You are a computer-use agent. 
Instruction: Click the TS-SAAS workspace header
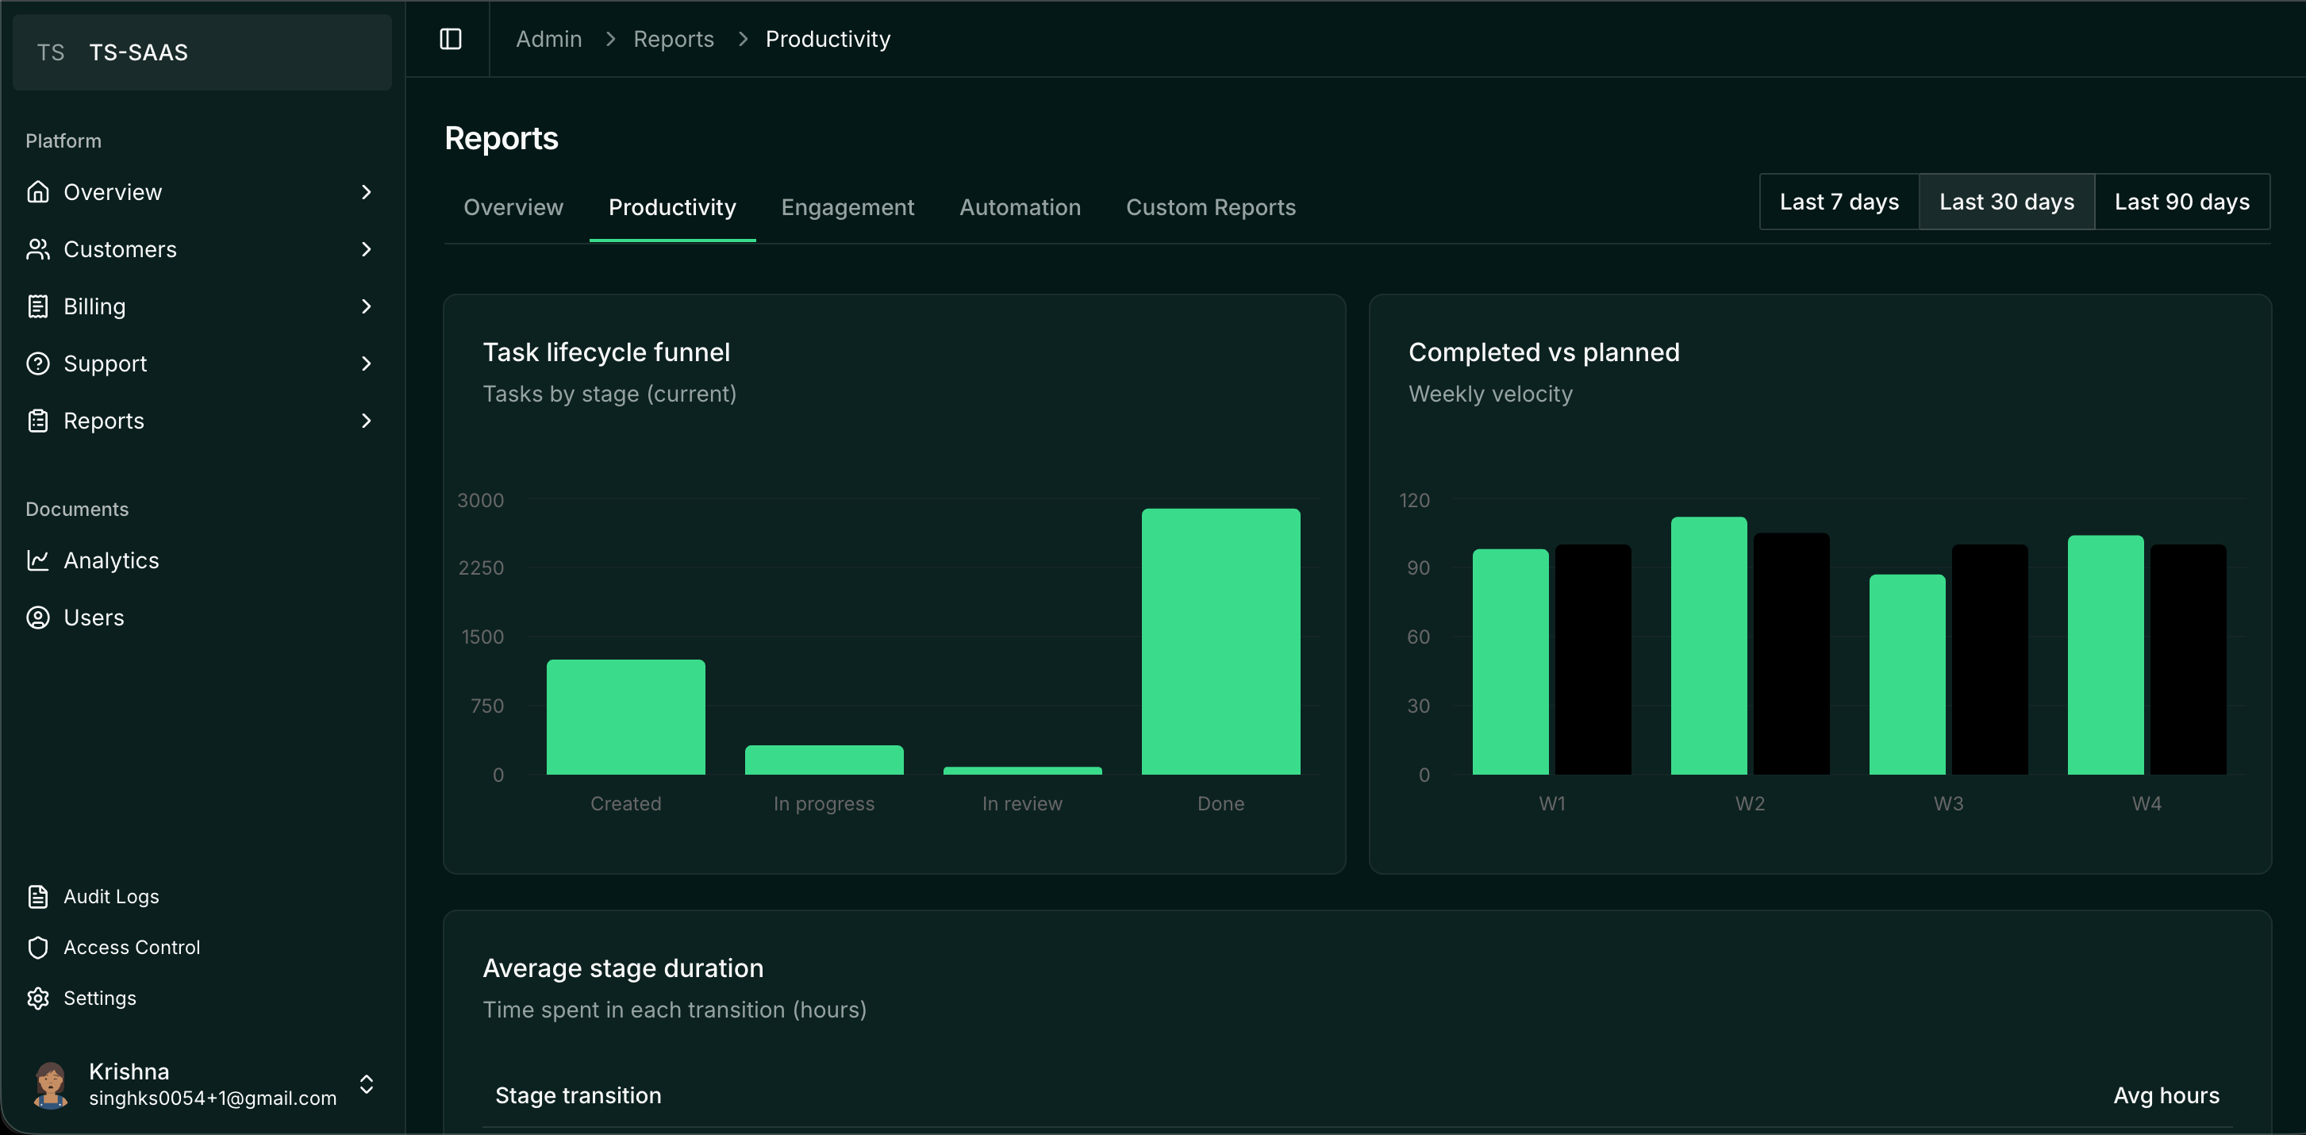202,52
